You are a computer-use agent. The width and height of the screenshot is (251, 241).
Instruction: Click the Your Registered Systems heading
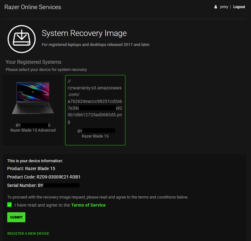pyautogui.click(x=33, y=62)
